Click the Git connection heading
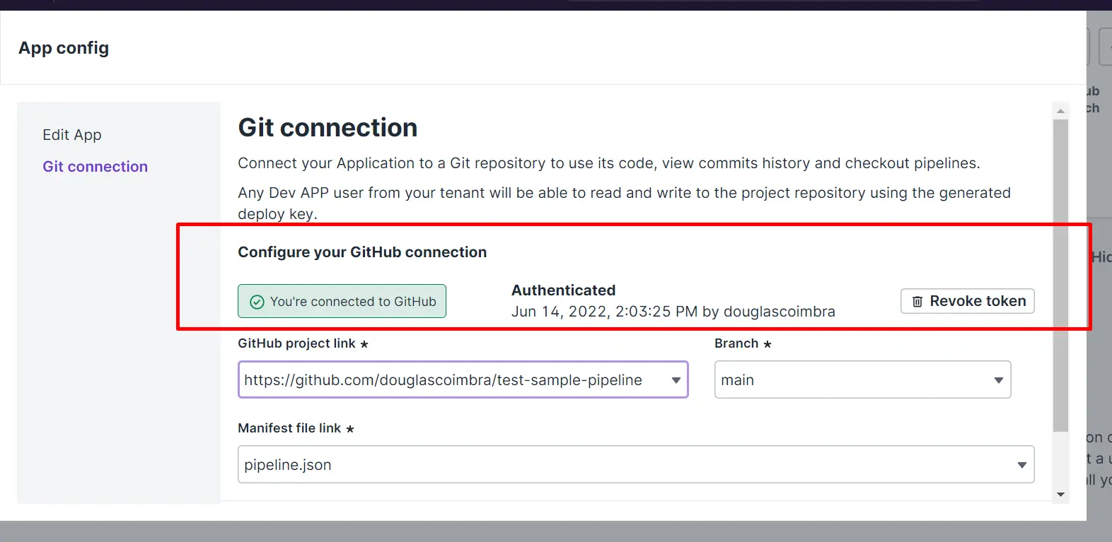 [328, 128]
